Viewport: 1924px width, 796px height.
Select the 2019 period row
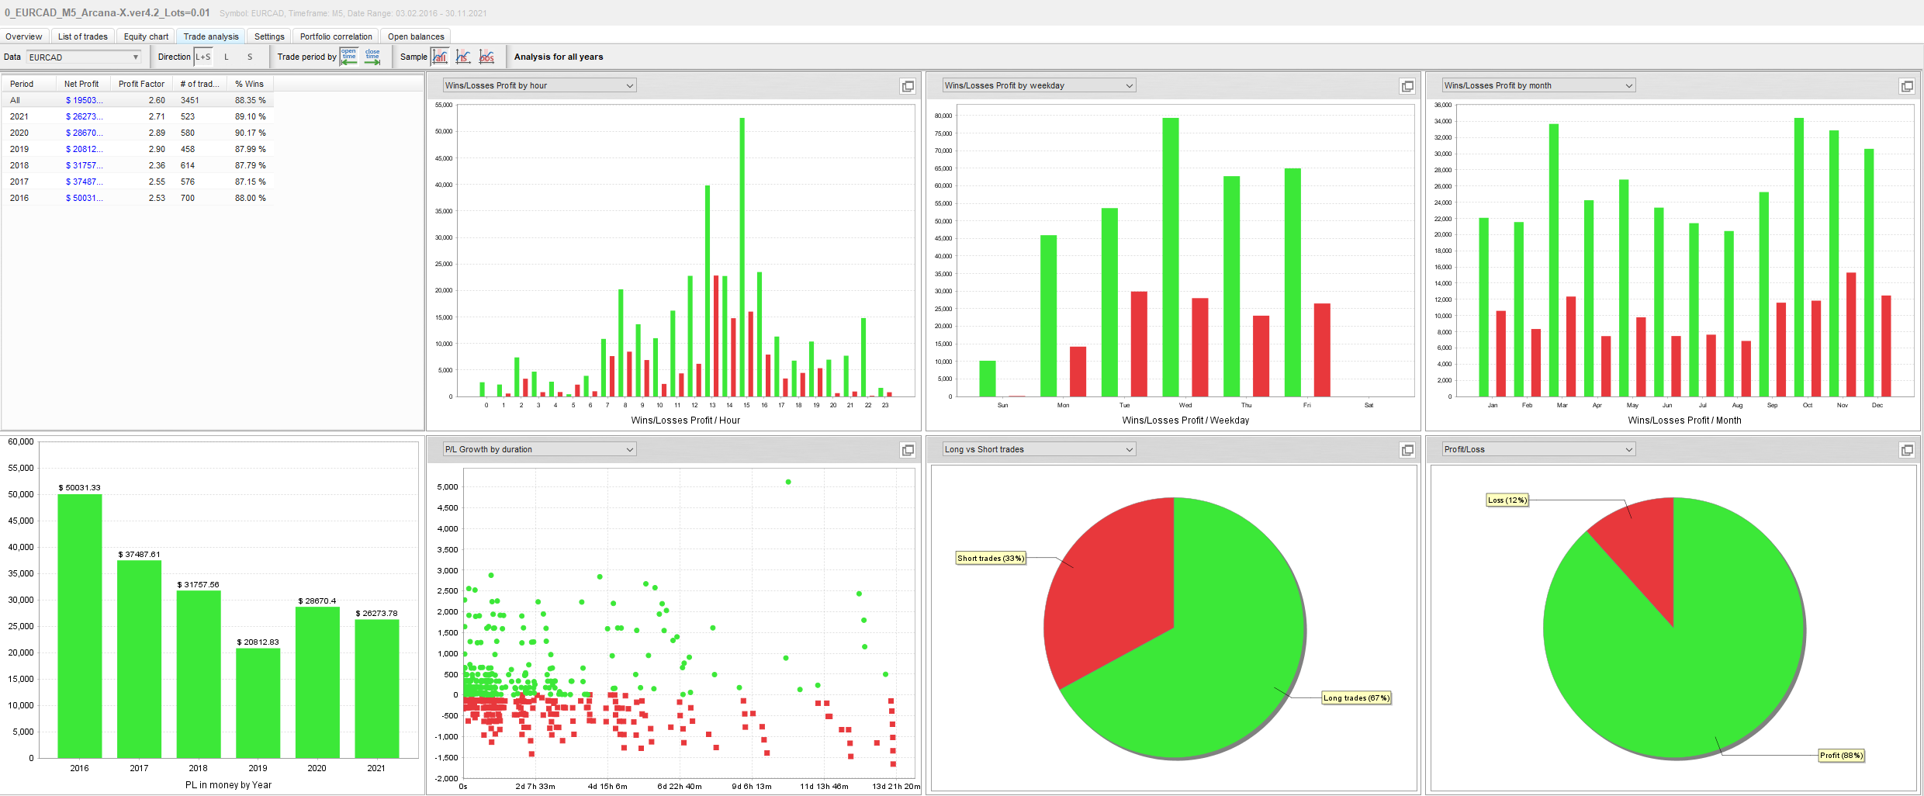[x=137, y=149]
